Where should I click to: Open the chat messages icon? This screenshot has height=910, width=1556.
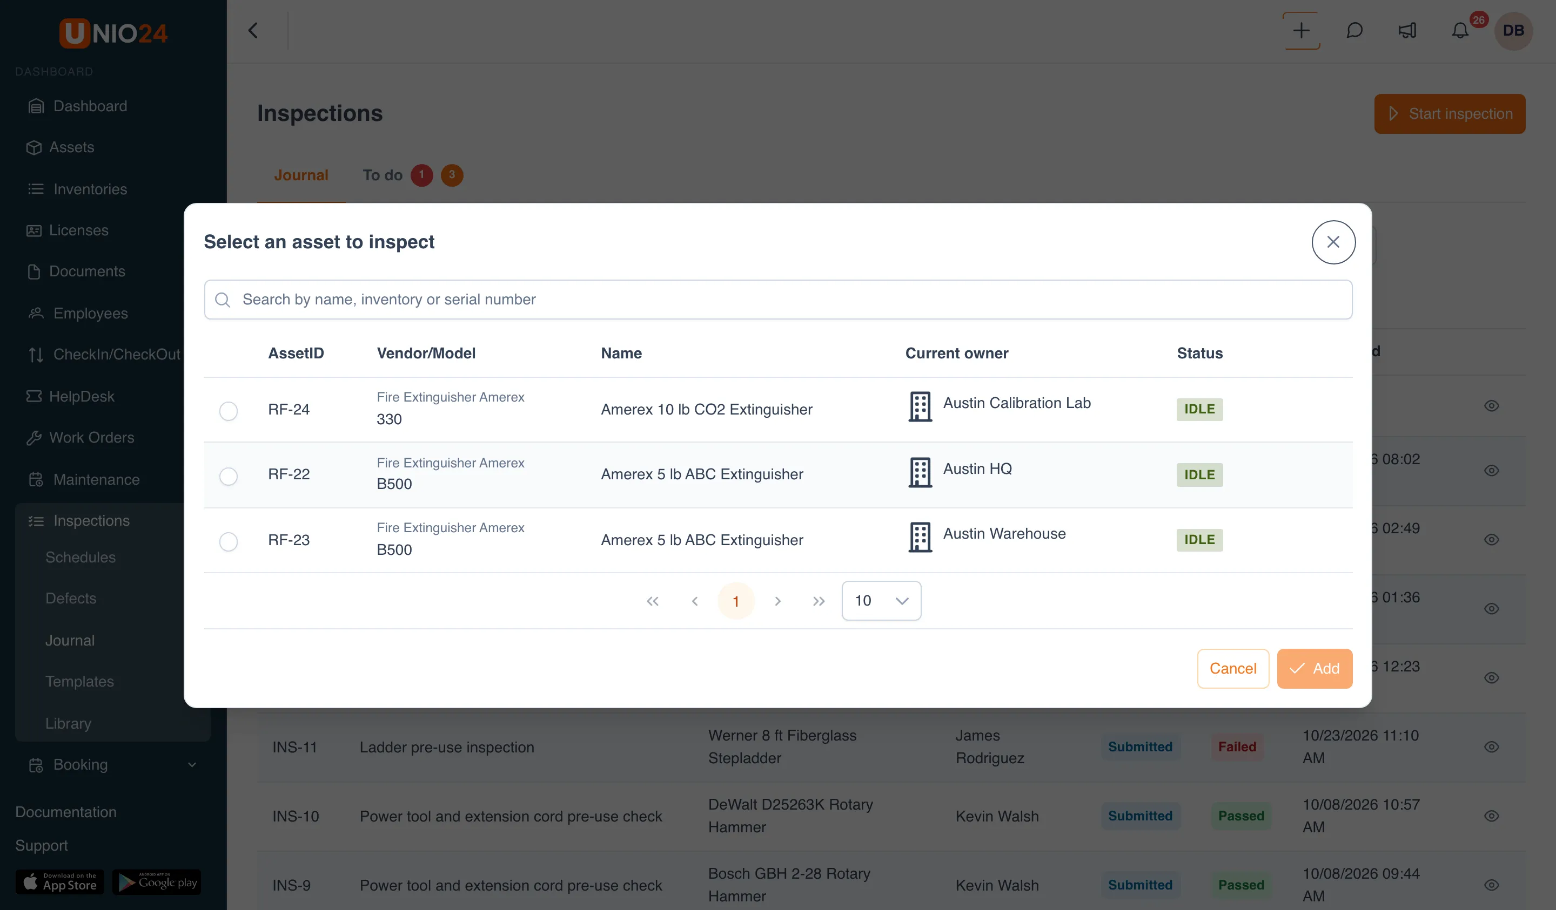pos(1353,30)
